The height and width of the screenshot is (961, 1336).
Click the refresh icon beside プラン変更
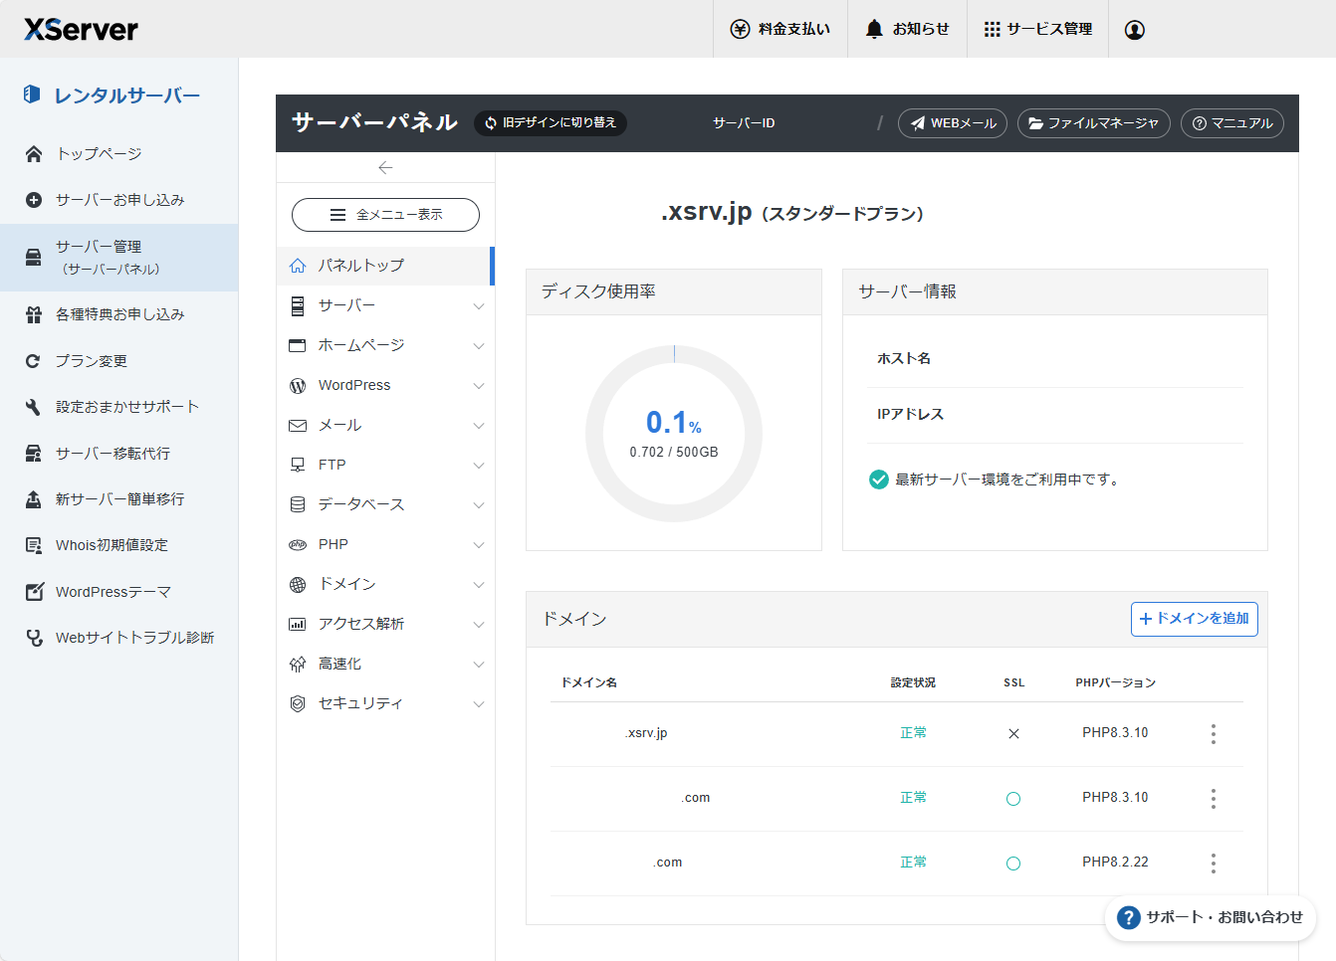click(33, 361)
